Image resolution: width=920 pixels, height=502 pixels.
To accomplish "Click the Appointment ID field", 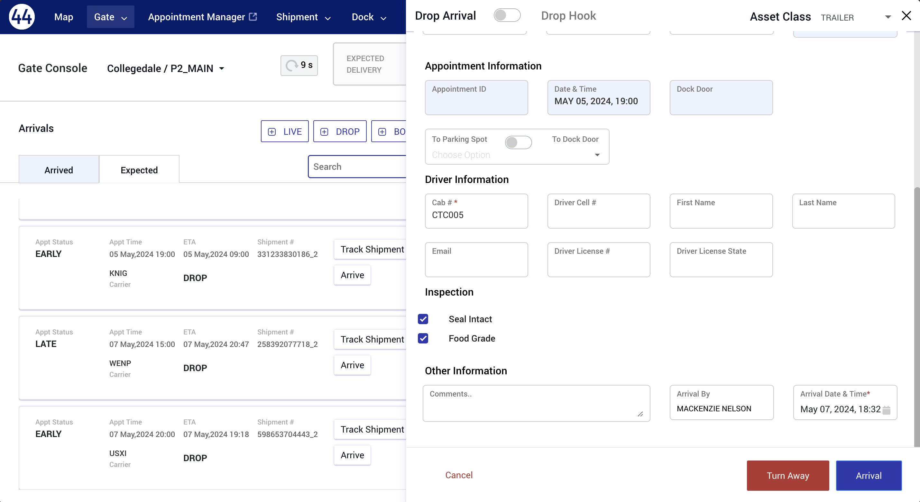I will [476, 97].
